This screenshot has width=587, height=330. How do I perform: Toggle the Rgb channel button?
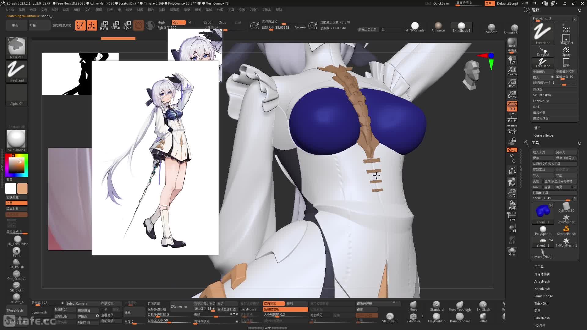tap(179, 22)
